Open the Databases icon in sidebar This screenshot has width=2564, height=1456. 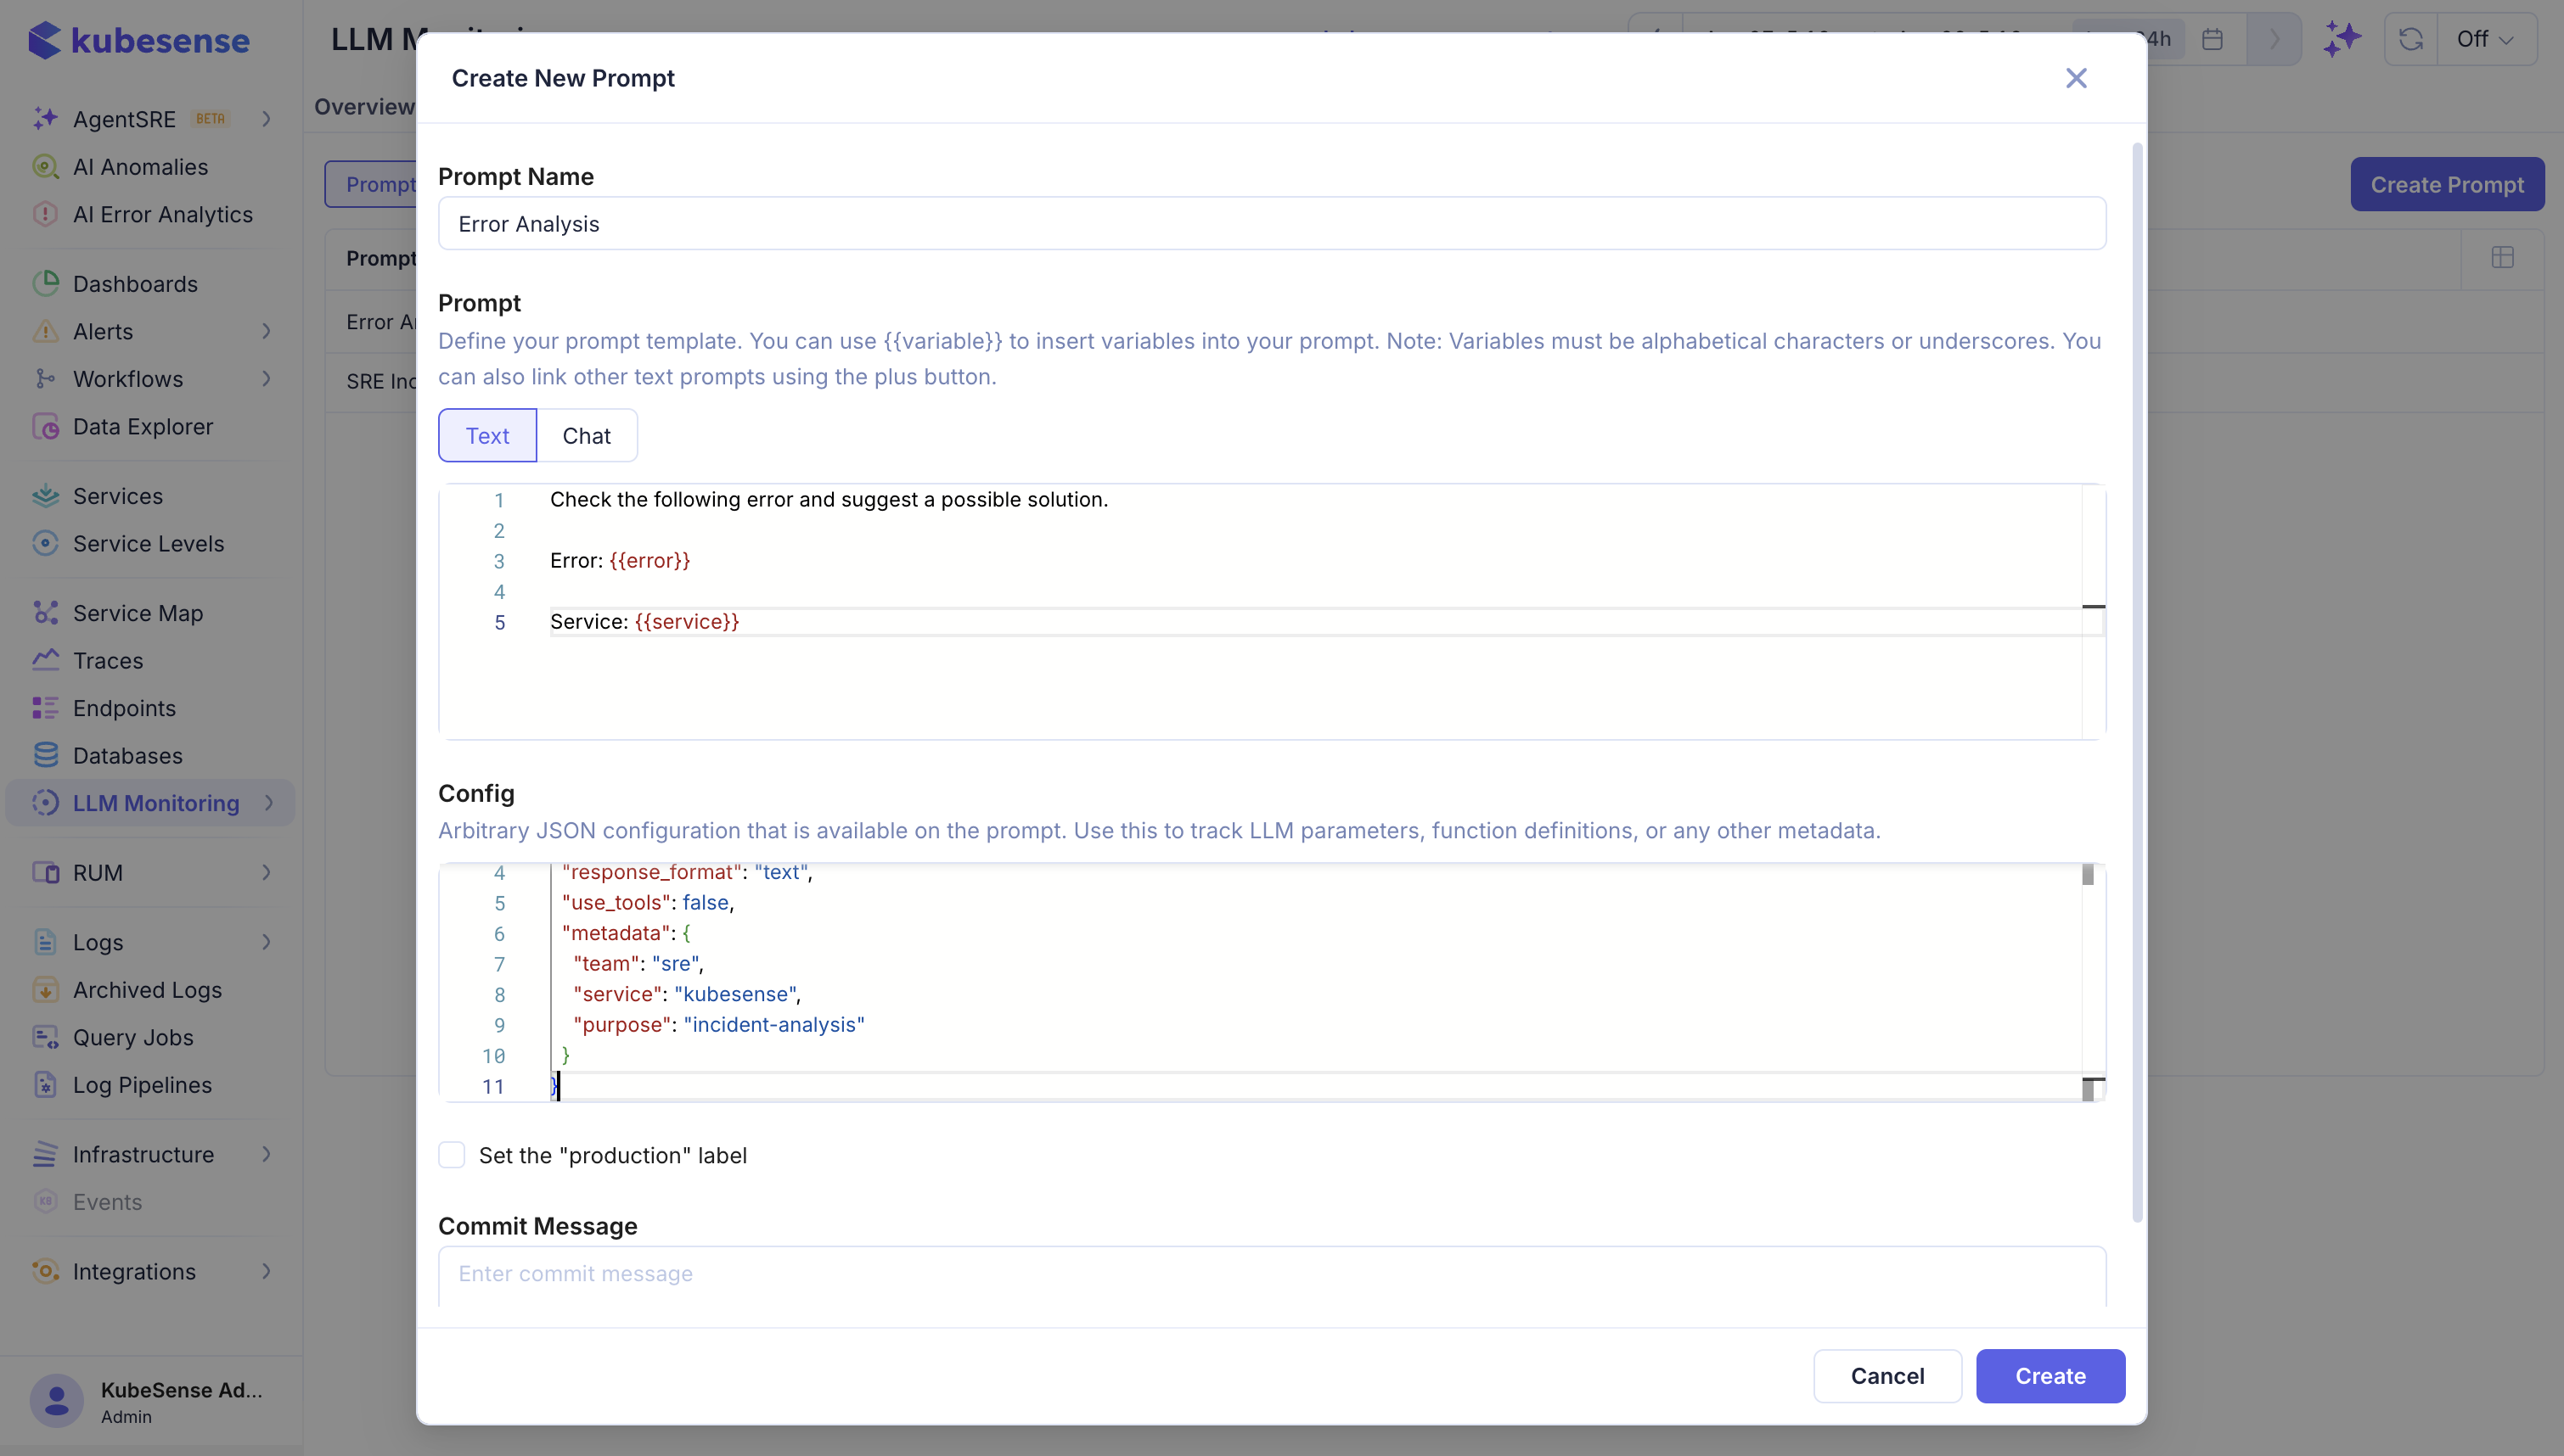coord(45,755)
